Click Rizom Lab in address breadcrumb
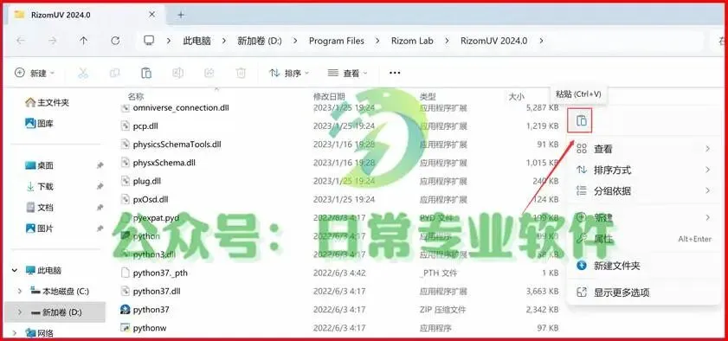Viewport: 728px width, 341px height. (412, 41)
